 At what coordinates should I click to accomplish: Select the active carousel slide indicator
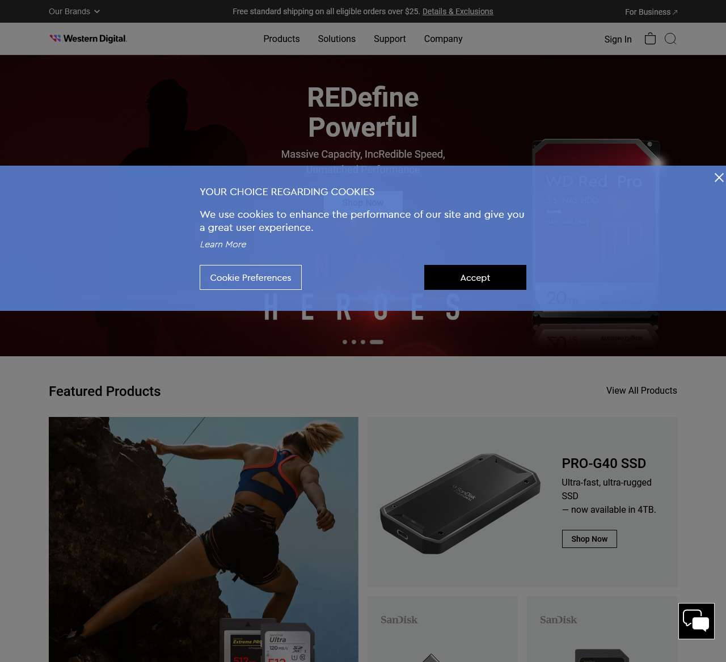(377, 342)
